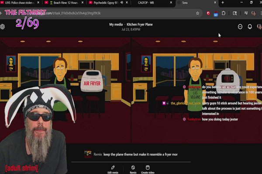Screen dimensions: 262x174
Task: Close the LIVE Police chase tab
Action: (38, 3)
